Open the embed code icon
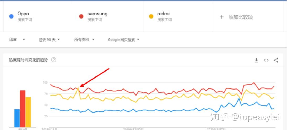 point(266,60)
